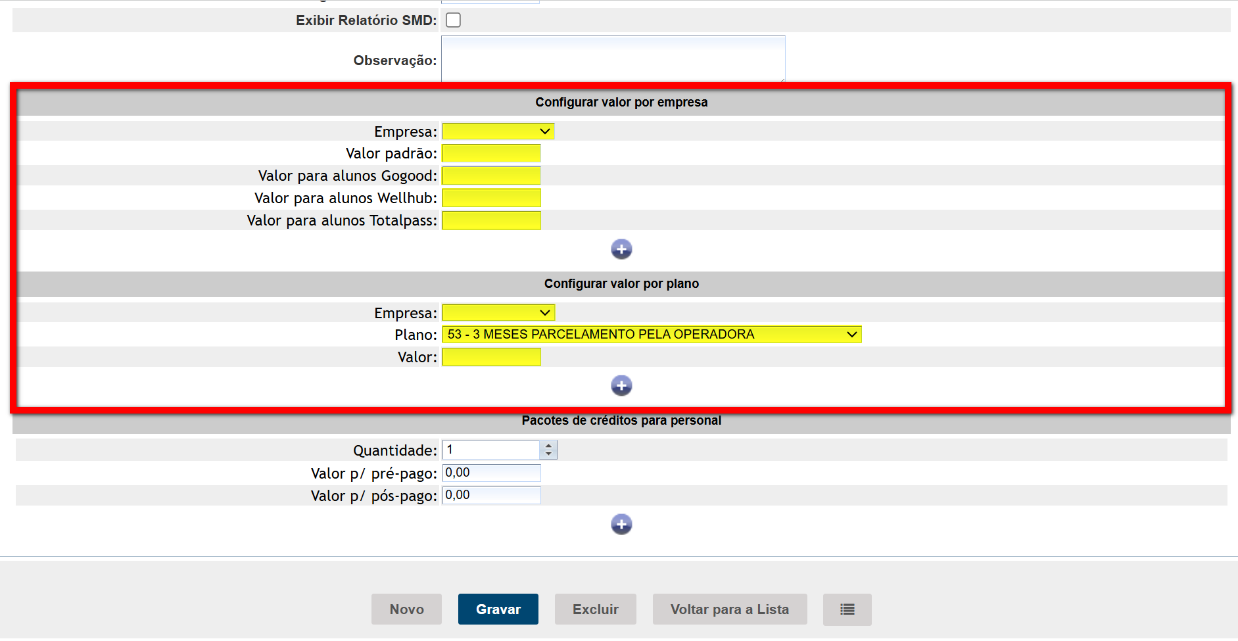Click the Valor para alunos Wellhub field
The height and width of the screenshot is (641, 1238).
[491, 199]
